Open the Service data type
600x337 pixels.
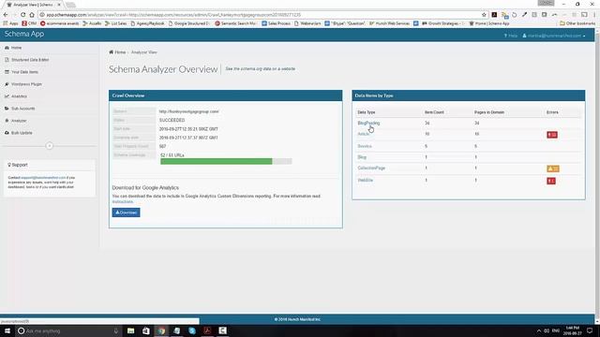click(x=365, y=146)
